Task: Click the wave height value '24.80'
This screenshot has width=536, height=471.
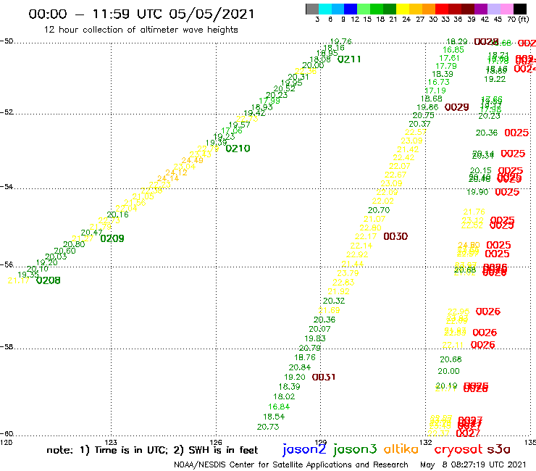Action: (x=469, y=245)
